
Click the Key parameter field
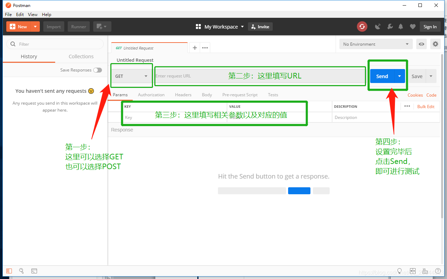click(175, 117)
